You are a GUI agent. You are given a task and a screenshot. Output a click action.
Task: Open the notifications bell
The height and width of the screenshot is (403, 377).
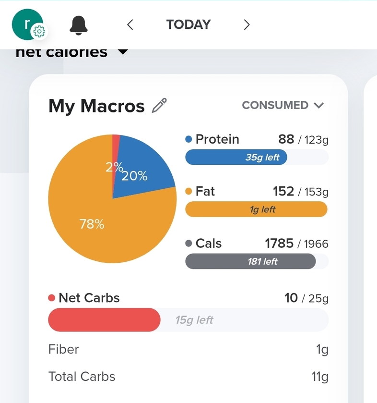tap(79, 25)
